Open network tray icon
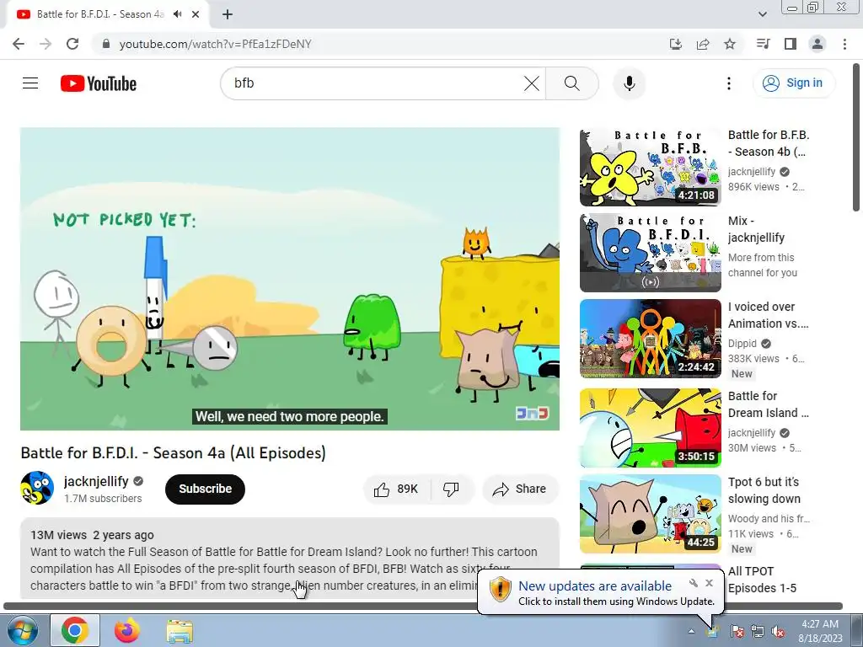 [x=758, y=631]
